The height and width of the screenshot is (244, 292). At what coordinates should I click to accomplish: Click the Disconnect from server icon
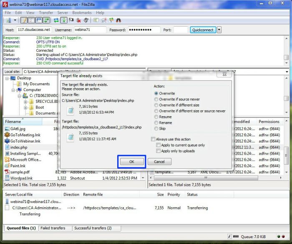[78, 20]
